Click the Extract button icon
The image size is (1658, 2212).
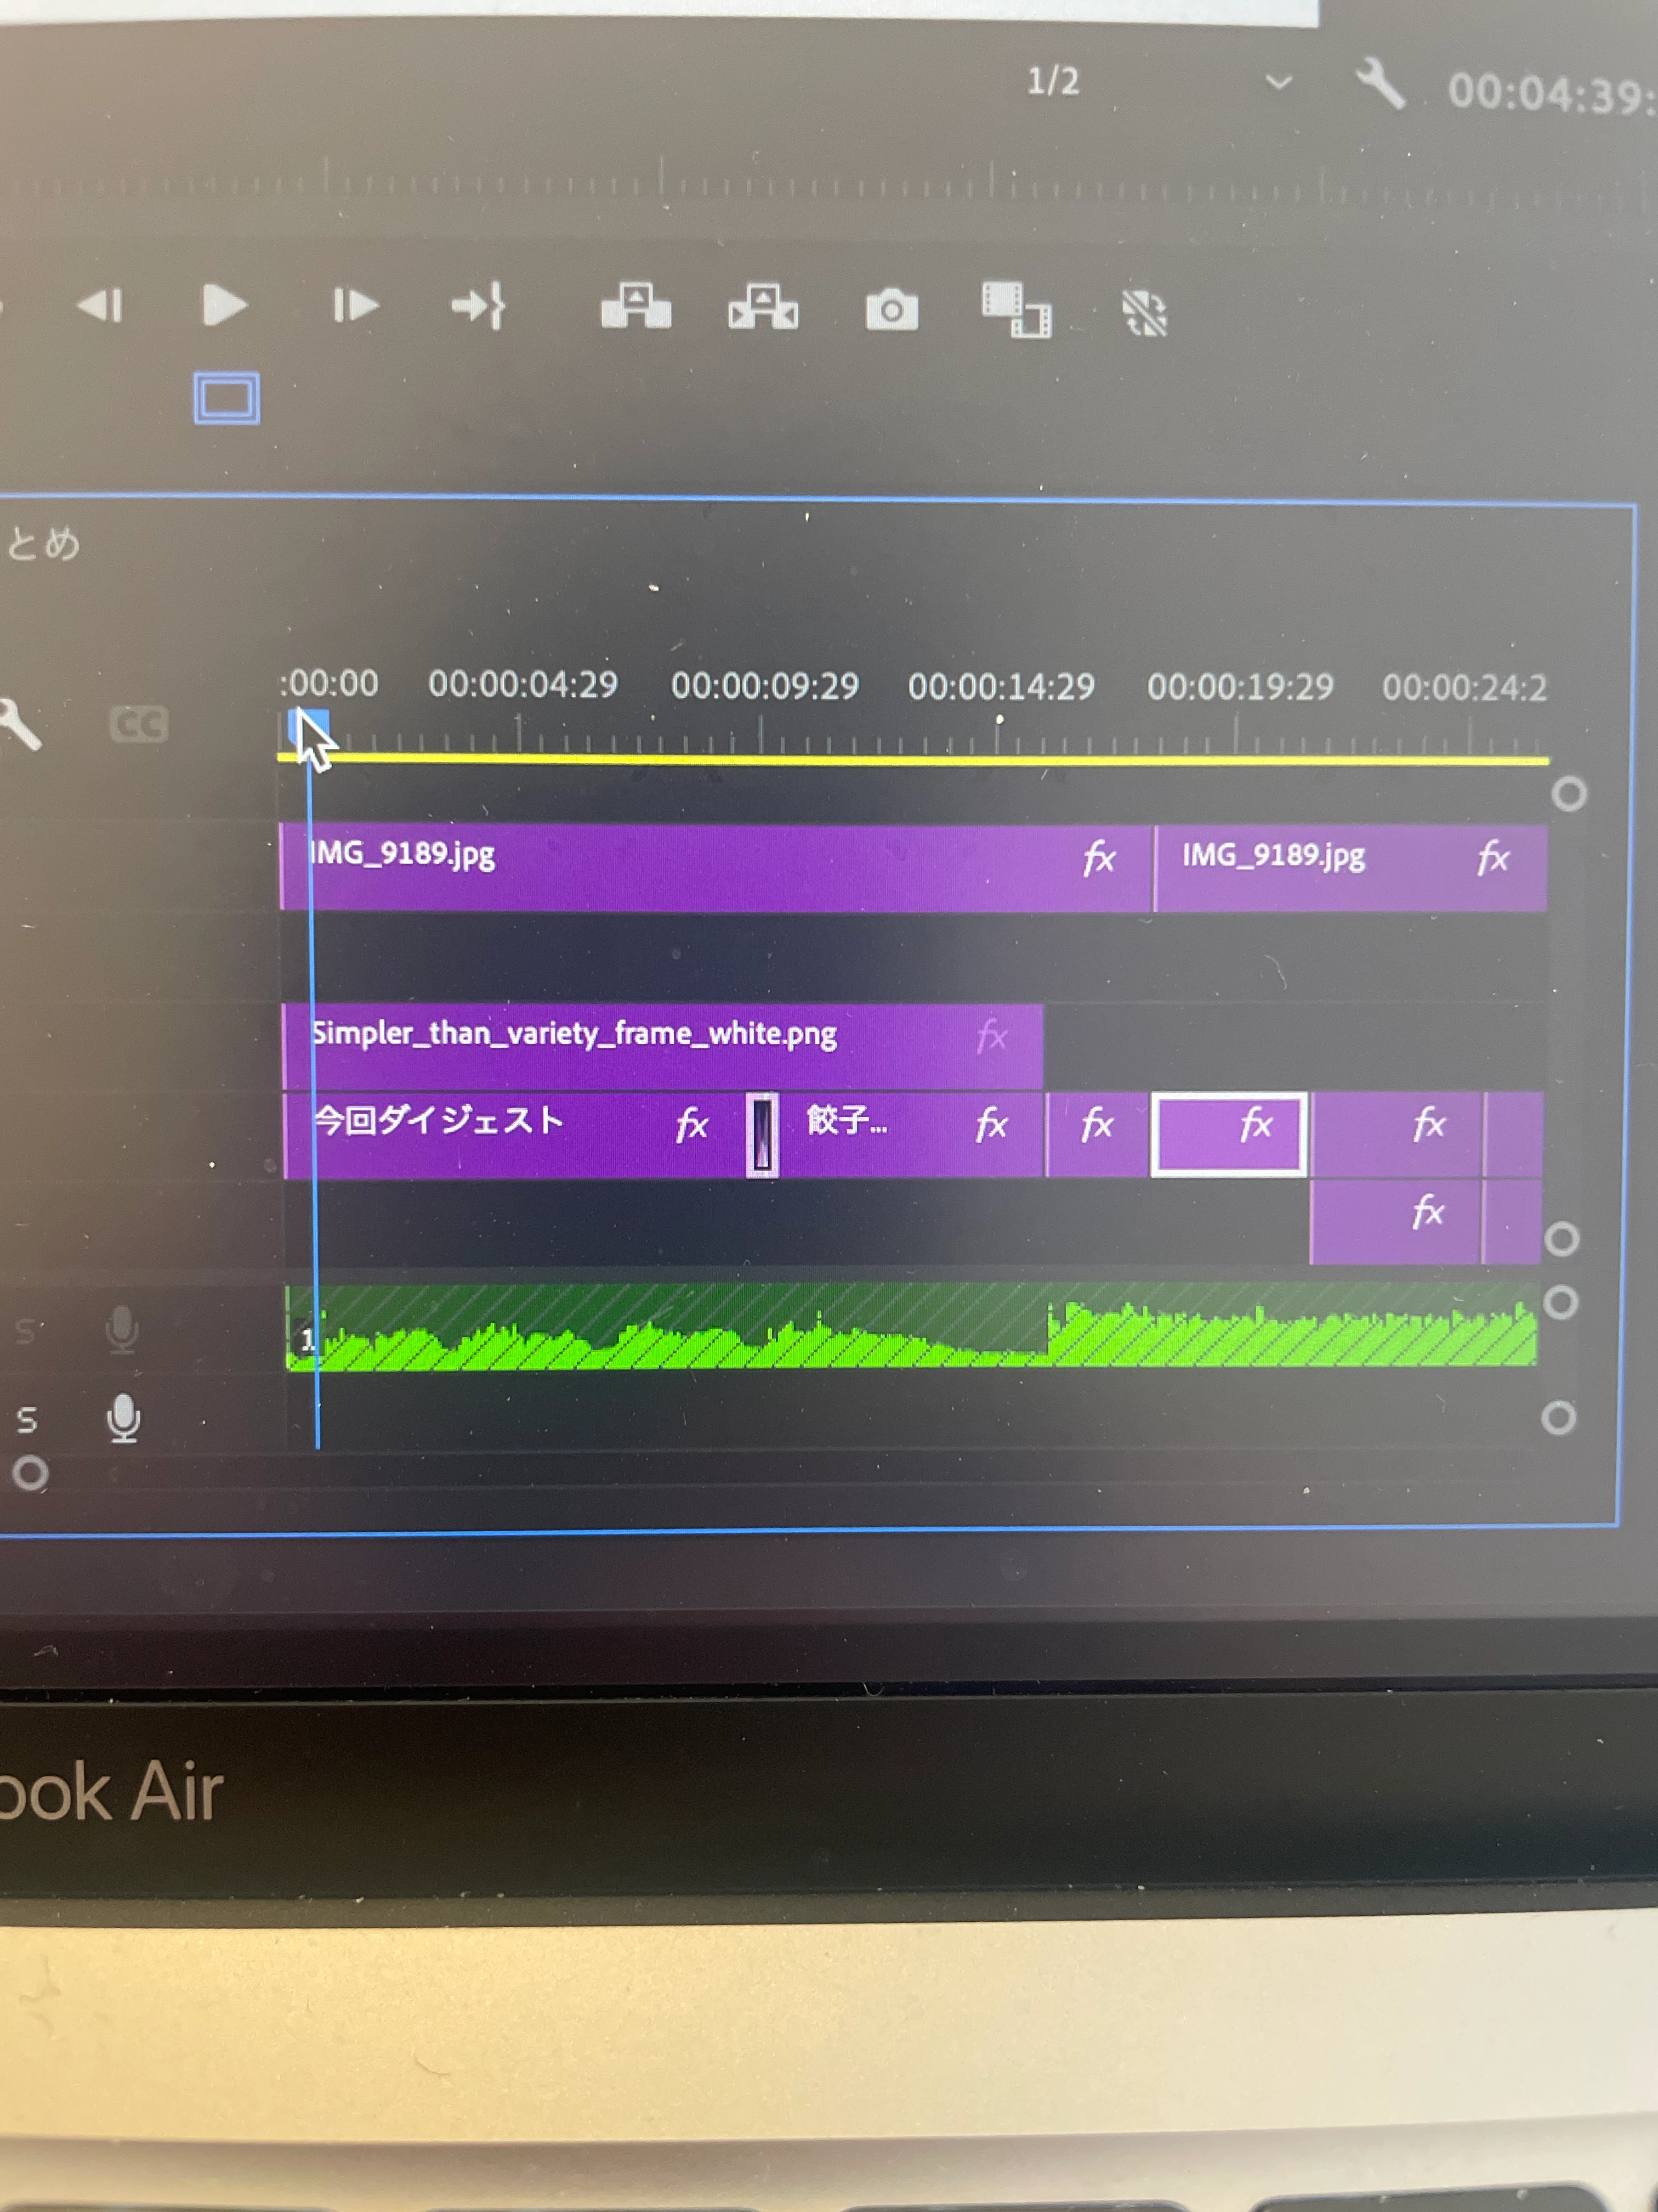763,306
